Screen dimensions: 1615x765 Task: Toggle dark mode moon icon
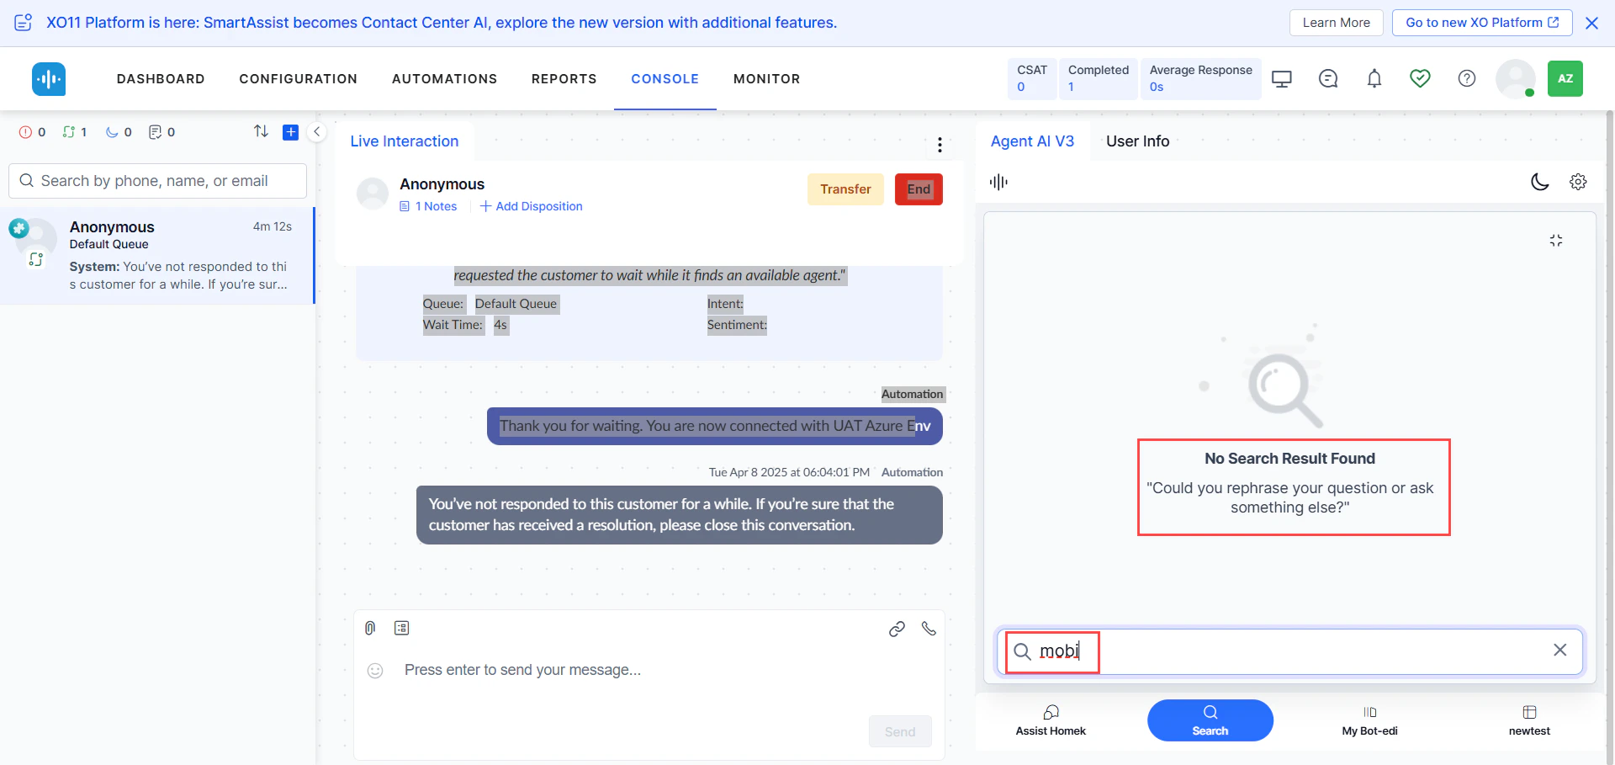click(1540, 182)
